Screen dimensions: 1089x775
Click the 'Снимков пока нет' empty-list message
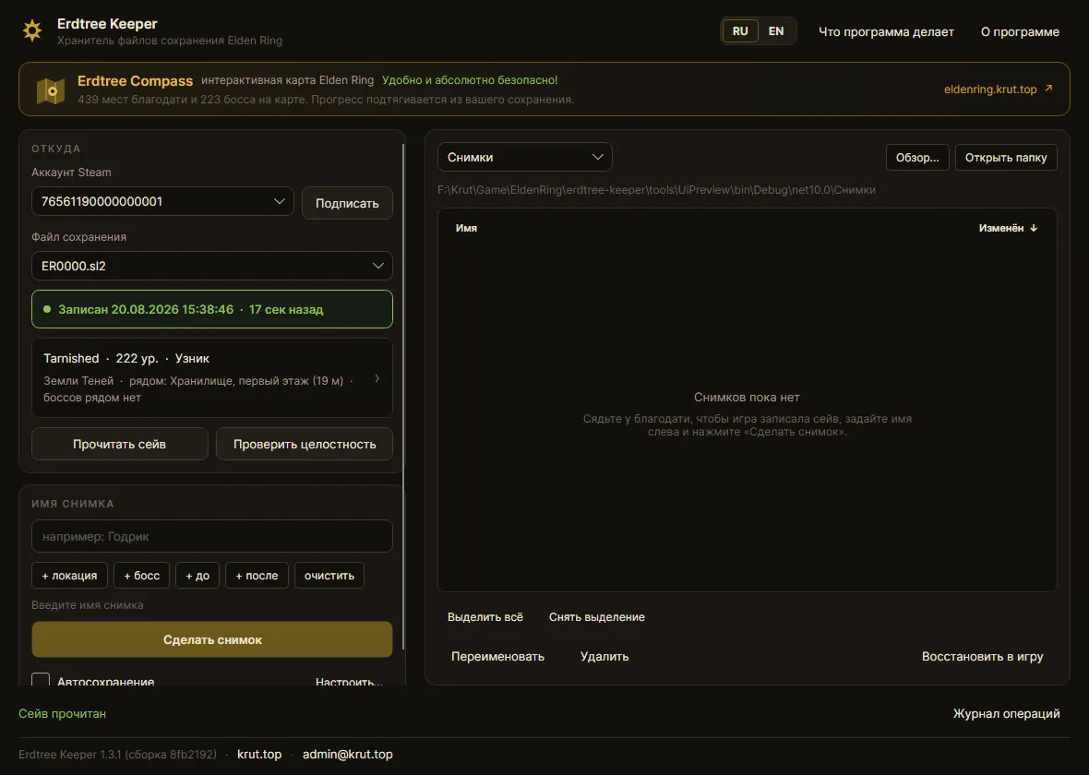(747, 398)
